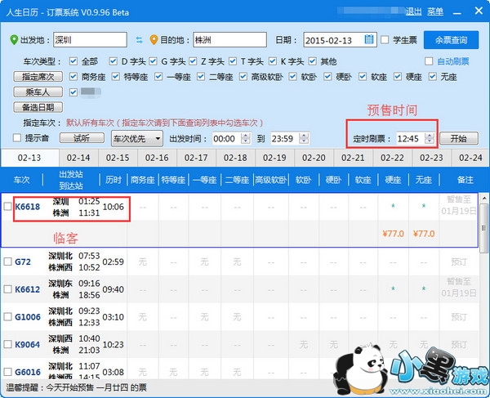Select the checkbox for train K6618
Image resolution: width=490 pixels, height=398 pixels.
click(8, 207)
